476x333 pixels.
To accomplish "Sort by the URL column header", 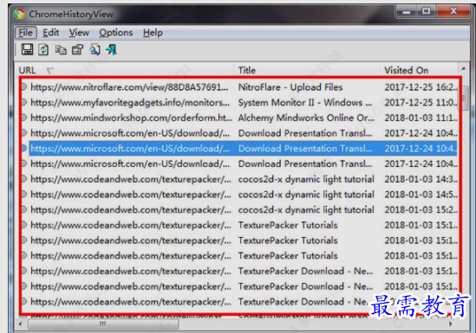I will coord(125,70).
